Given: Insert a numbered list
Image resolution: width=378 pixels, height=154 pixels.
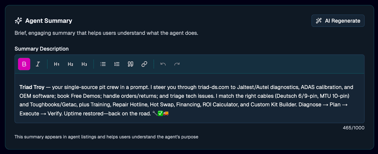Looking at the screenshot, I should pos(117,64).
